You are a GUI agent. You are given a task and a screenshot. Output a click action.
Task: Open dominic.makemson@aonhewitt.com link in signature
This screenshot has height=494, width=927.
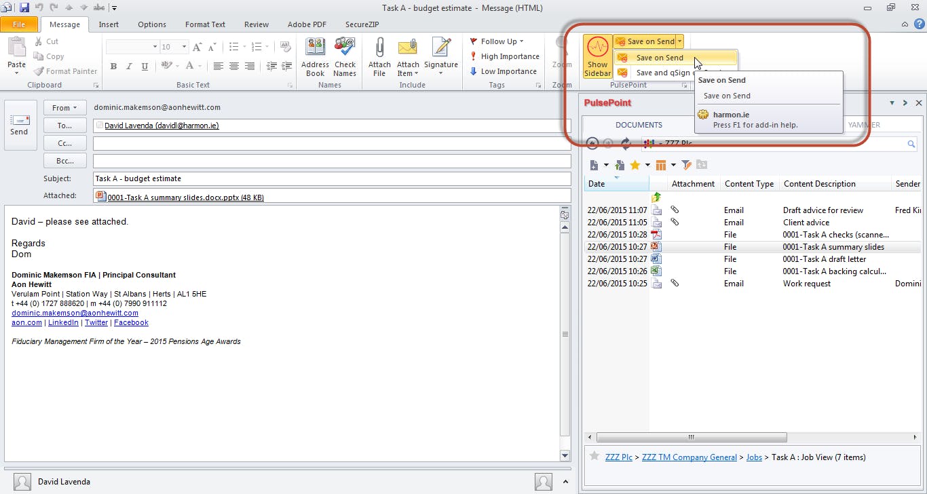(75, 313)
